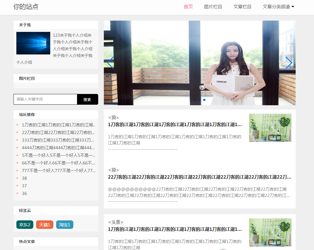Open the first <顶> article plant thumbnail
Viewport: 314px width, 250px height.
(x=270, y=128)
